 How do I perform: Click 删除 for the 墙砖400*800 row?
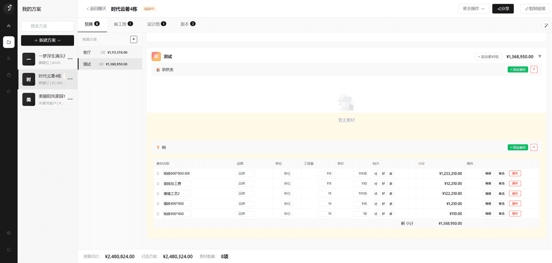515,204
